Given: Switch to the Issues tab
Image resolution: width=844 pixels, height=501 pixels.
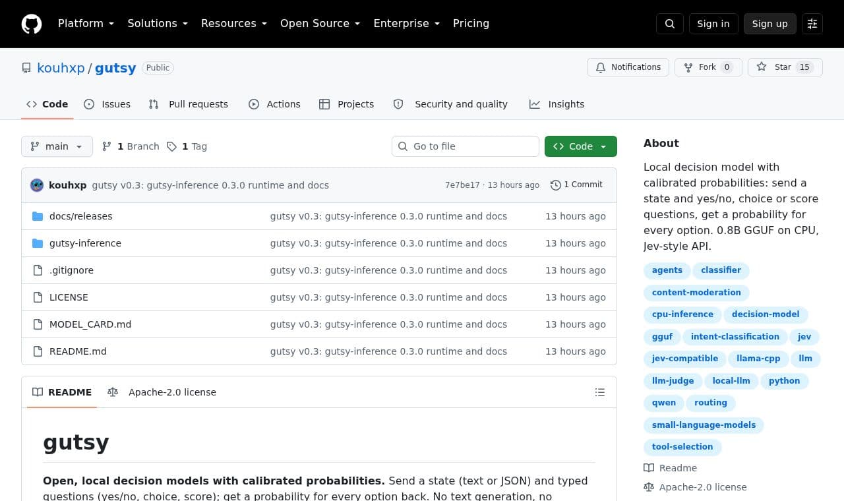Looking at the screenshot, I should pyautogui.click(x=107, y=104).
